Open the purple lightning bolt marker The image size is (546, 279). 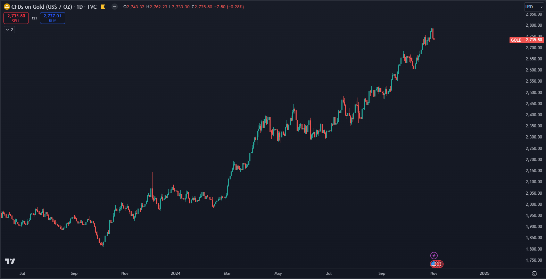tap(434, 256)
